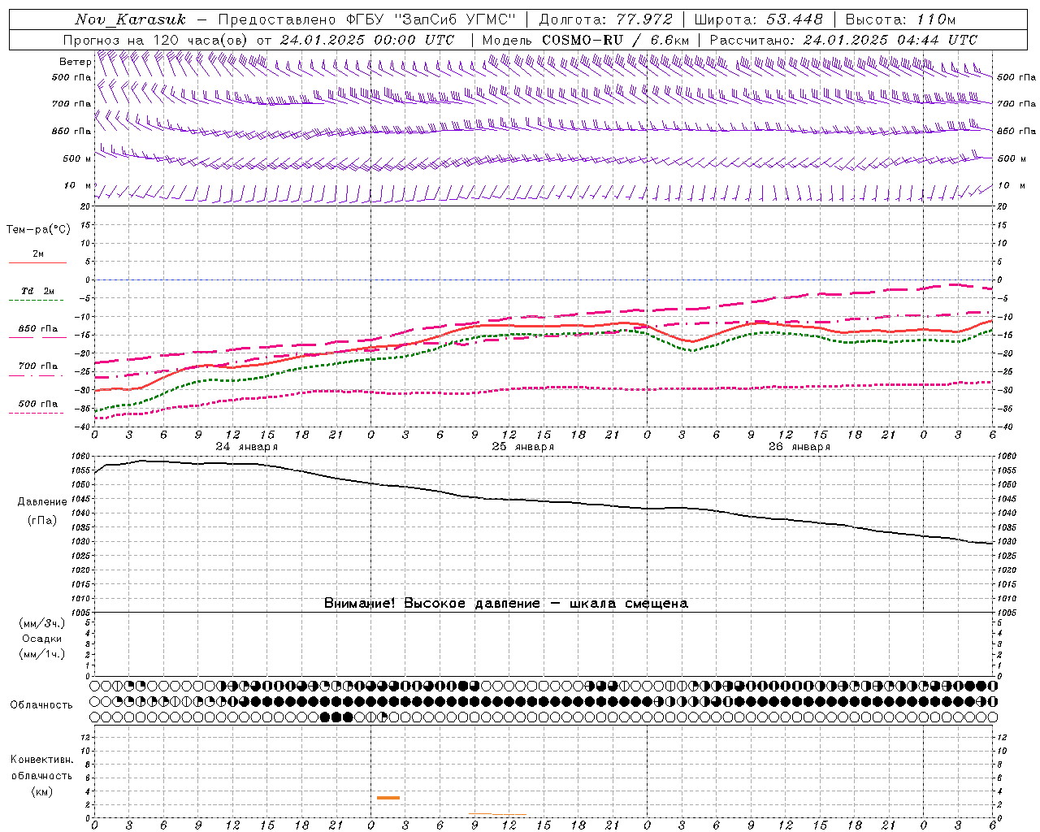Click the dashed legend line under Td 2м

click(x=37, y=301)
